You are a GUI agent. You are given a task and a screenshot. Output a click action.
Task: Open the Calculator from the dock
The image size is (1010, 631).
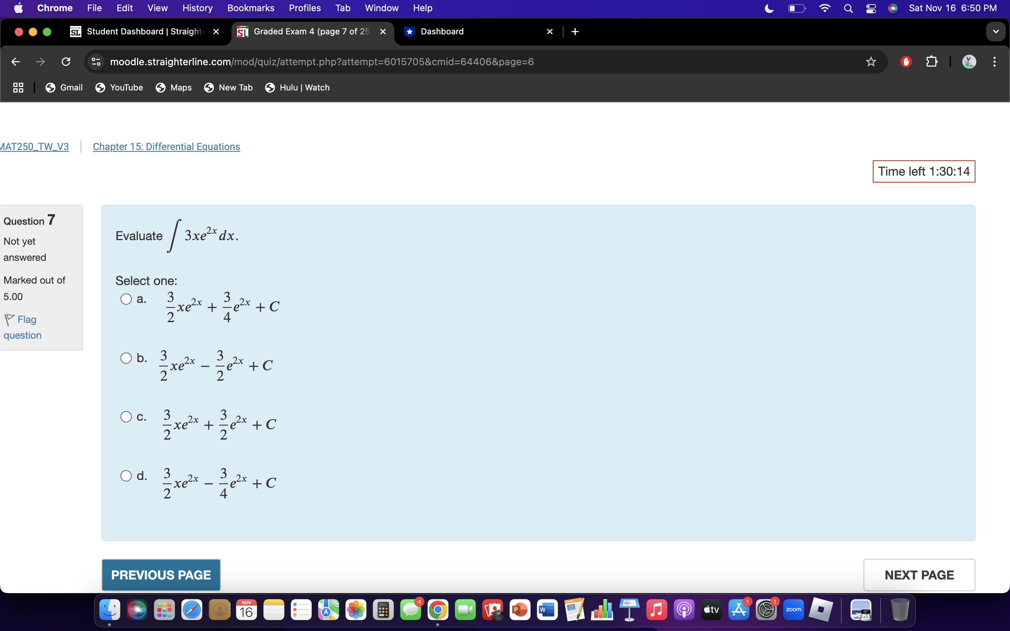tap(384, 610)
